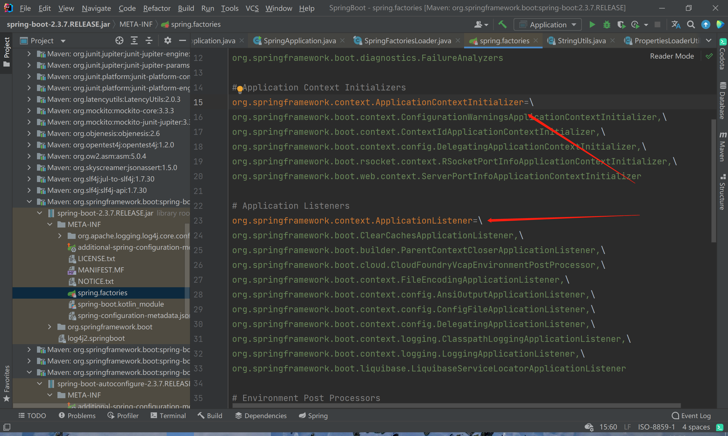728x436 pixels.
Task: Open the Favorites tool window
Action: click(x=7, y=384)
